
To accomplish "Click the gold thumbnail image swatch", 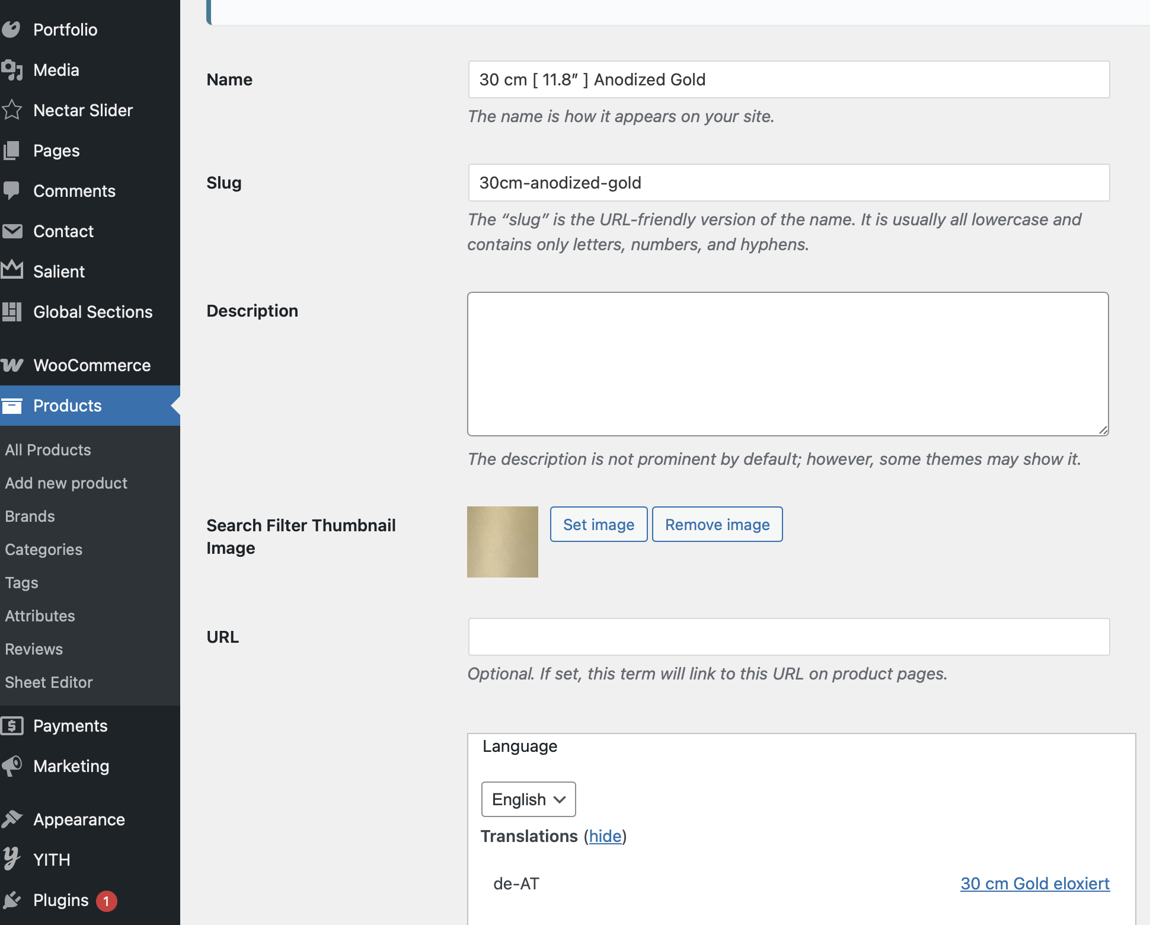I will click(502, 542).
